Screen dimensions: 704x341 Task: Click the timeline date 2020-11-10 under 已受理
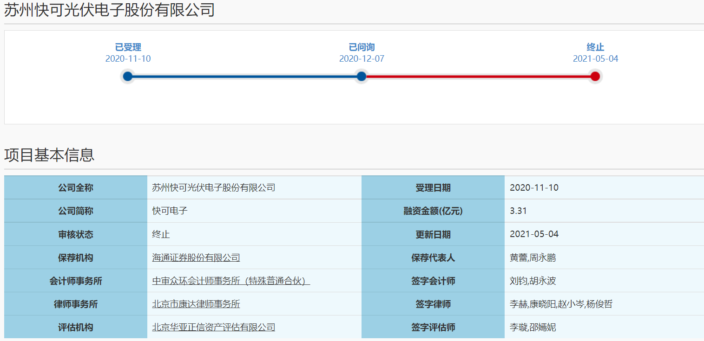[x=128, y=59]
